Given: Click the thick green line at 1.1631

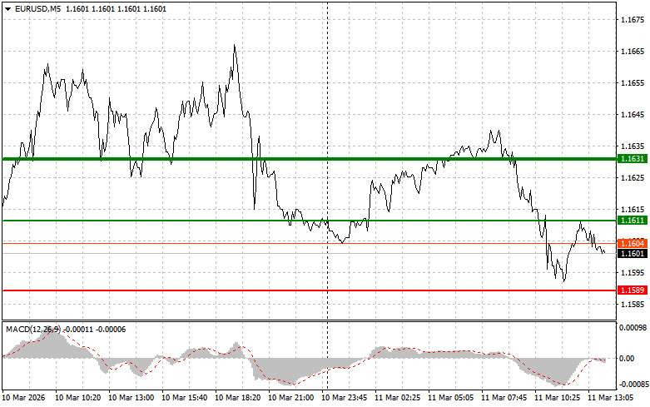Looking at the screenshot, I should pos(310,159).
